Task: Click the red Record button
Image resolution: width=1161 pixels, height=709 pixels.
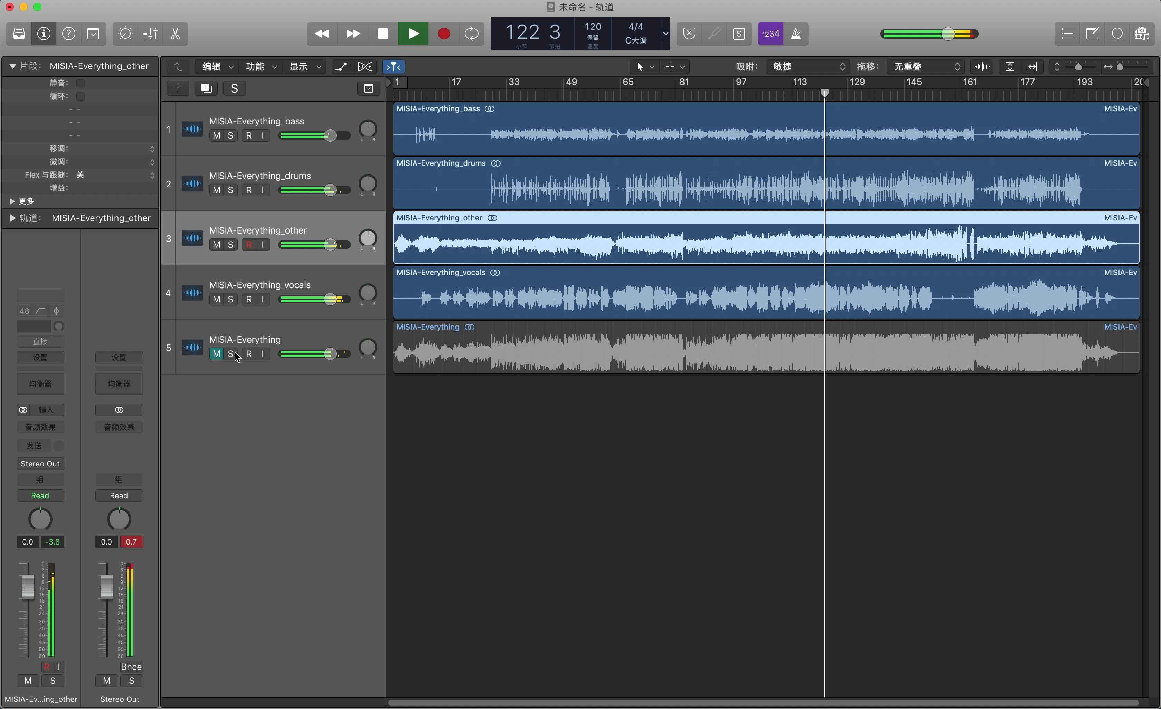Action: [443, 34]
